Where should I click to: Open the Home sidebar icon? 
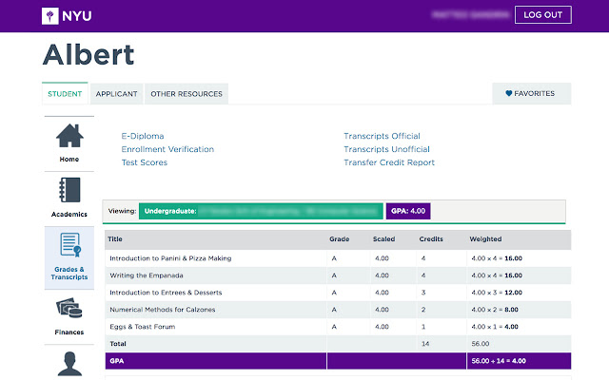[x=69, y=136]
